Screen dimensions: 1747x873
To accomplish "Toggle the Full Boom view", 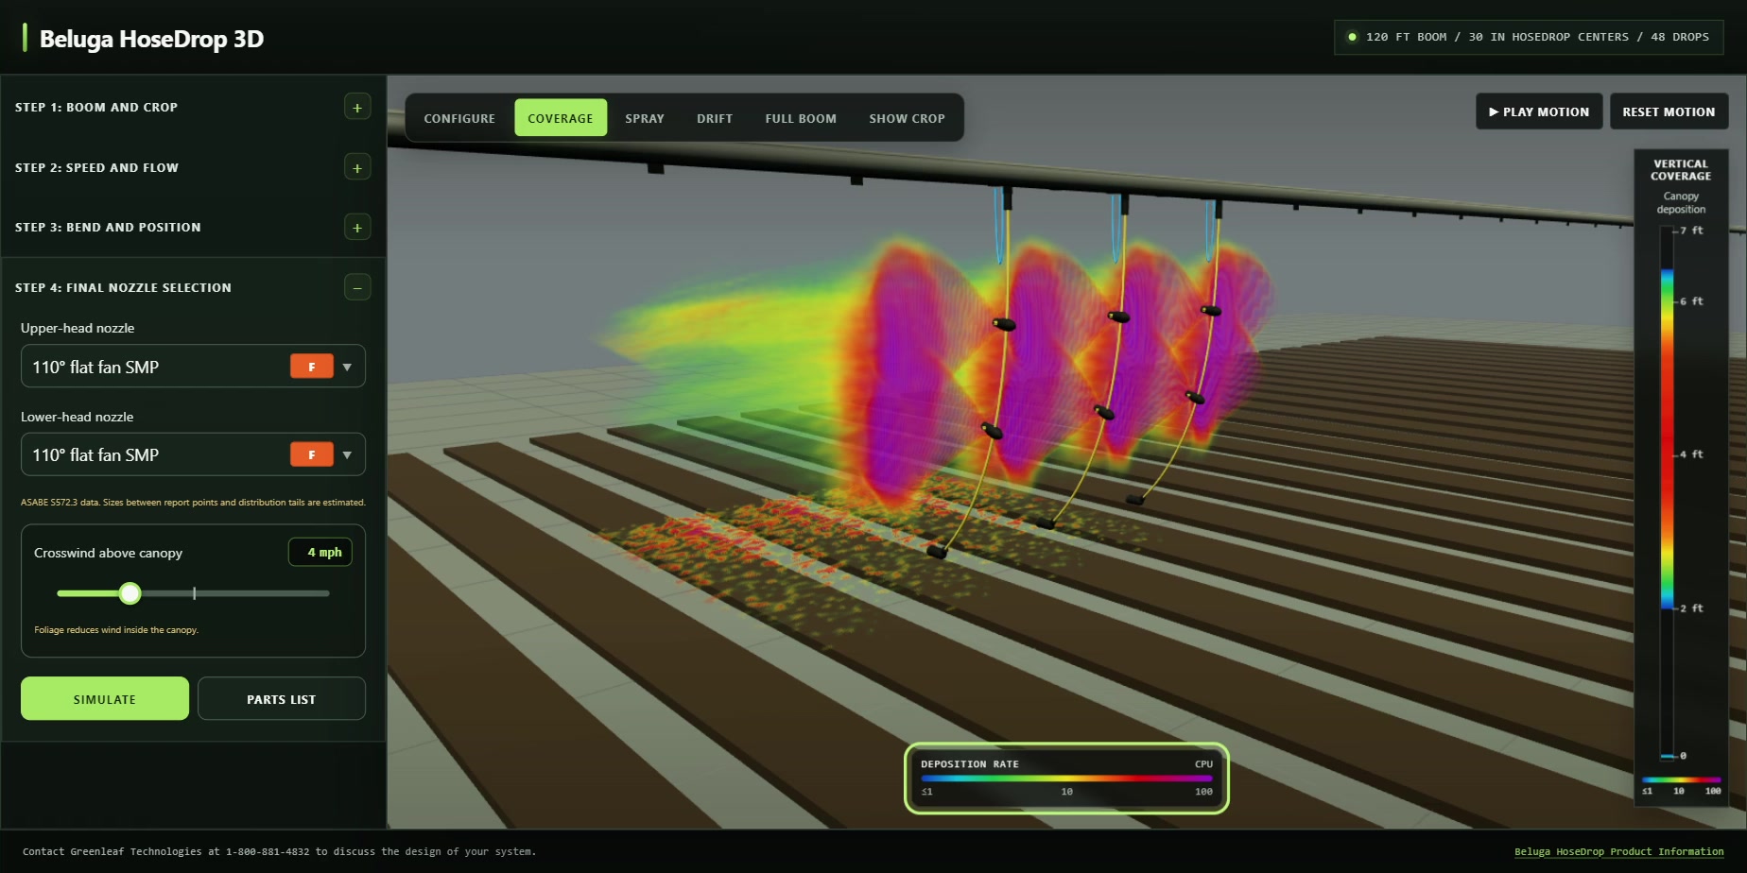I will 801,118.
